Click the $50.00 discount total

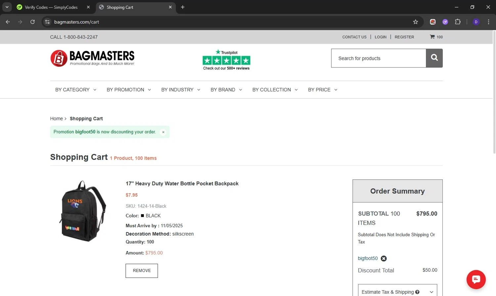[x=430, y=270]
